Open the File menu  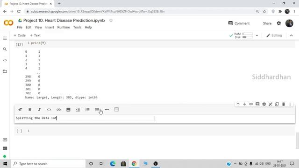[20, 27]
